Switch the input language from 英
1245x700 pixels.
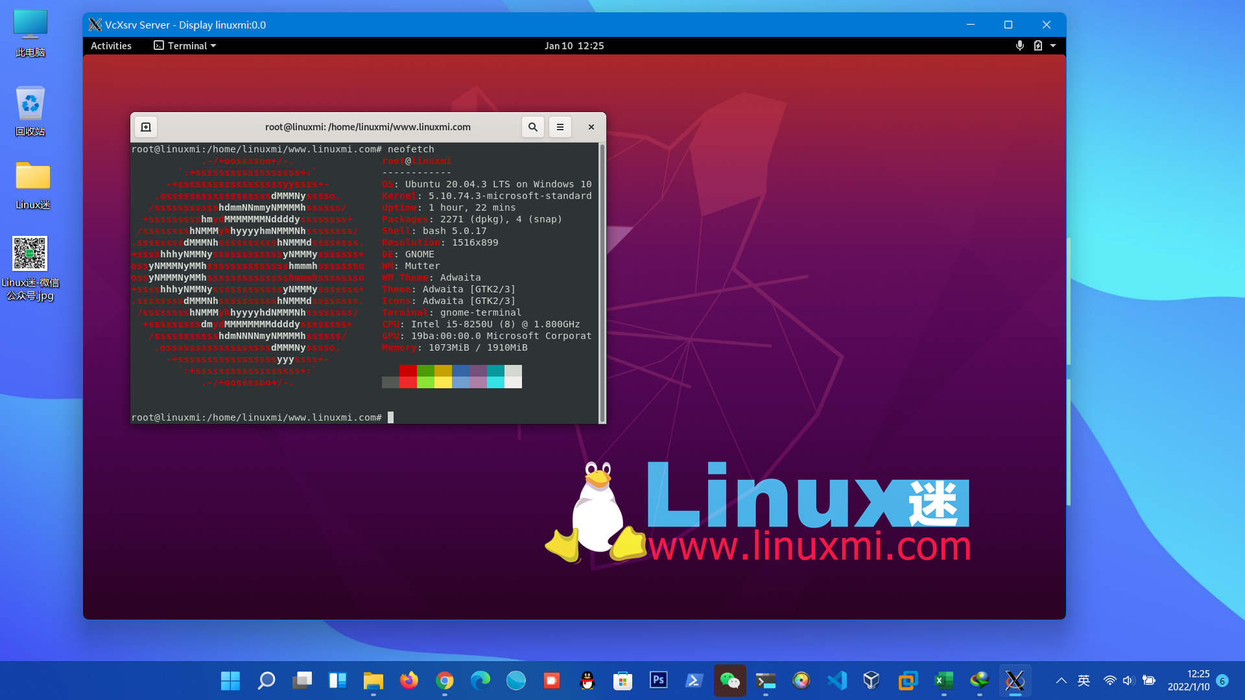[1084, 681]
